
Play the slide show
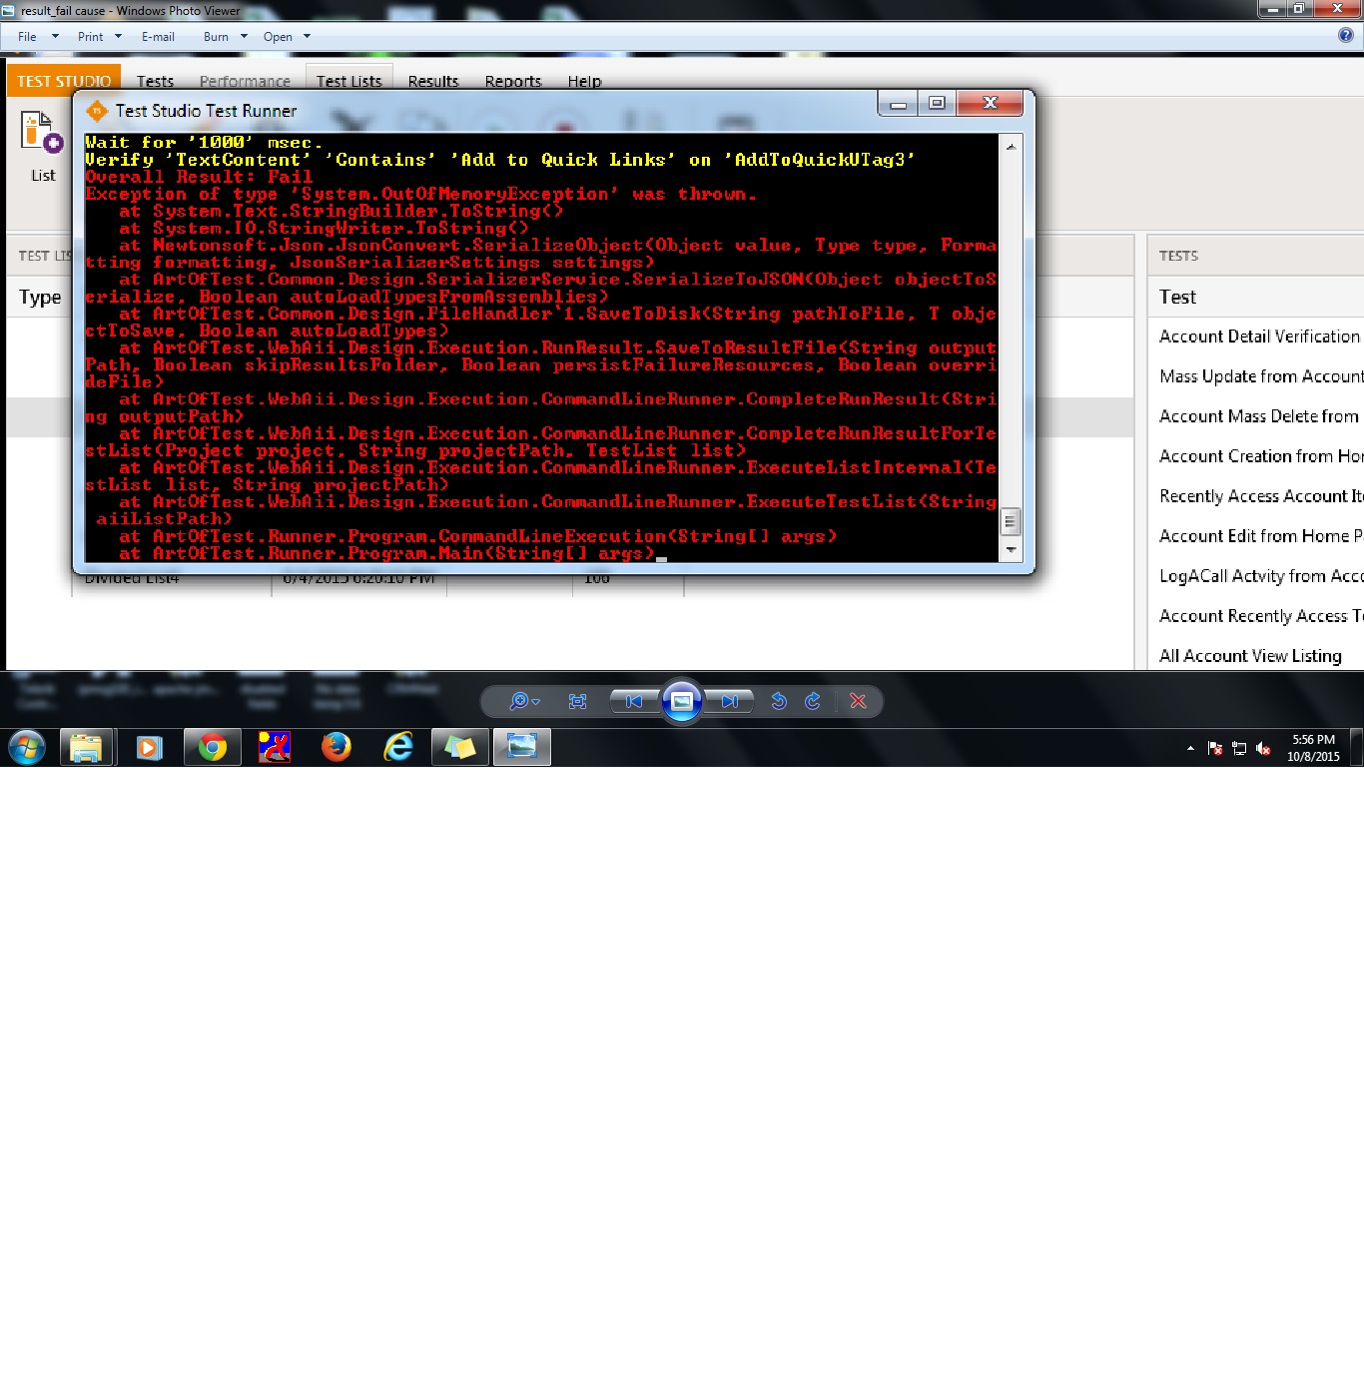682,701
